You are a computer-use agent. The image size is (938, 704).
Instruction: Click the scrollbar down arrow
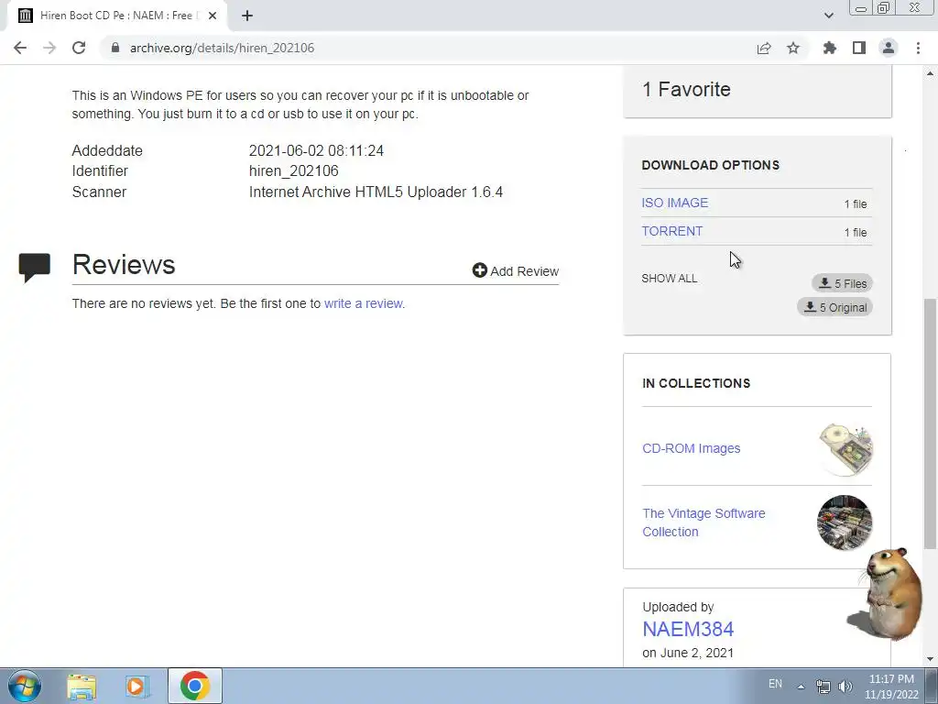pyautogui.click(x=931, y=660)
